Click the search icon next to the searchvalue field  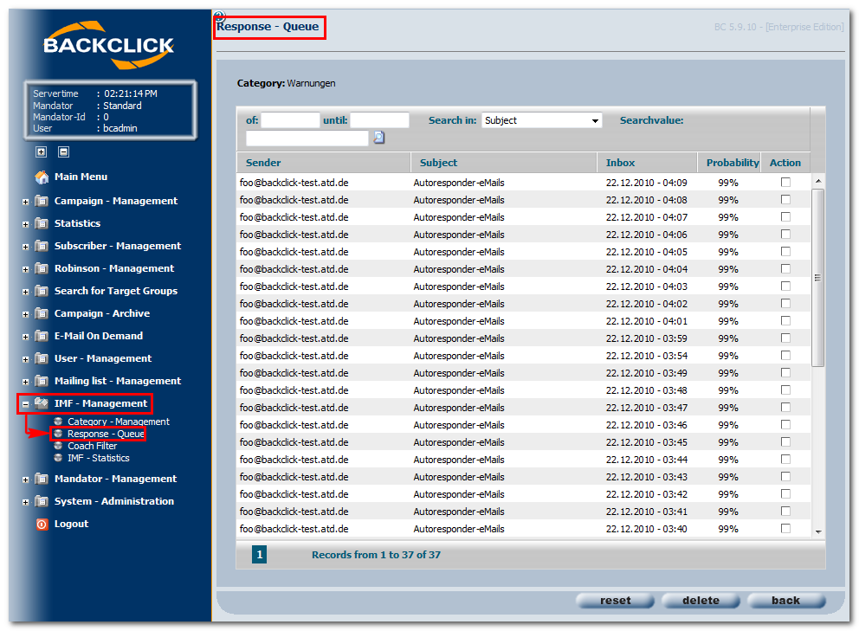click(x=379, y=138)
